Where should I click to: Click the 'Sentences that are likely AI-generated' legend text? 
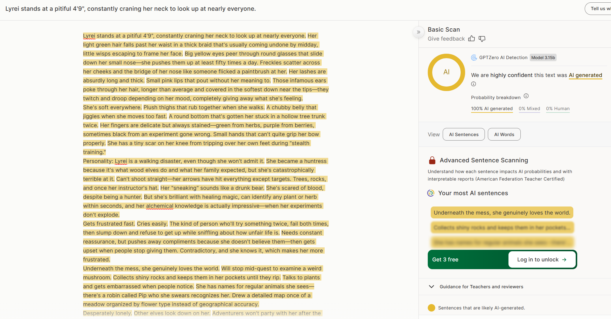[481, 308]
